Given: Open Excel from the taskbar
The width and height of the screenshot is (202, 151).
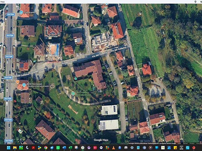Looking at the screenshot, I should tap(70, 148).
